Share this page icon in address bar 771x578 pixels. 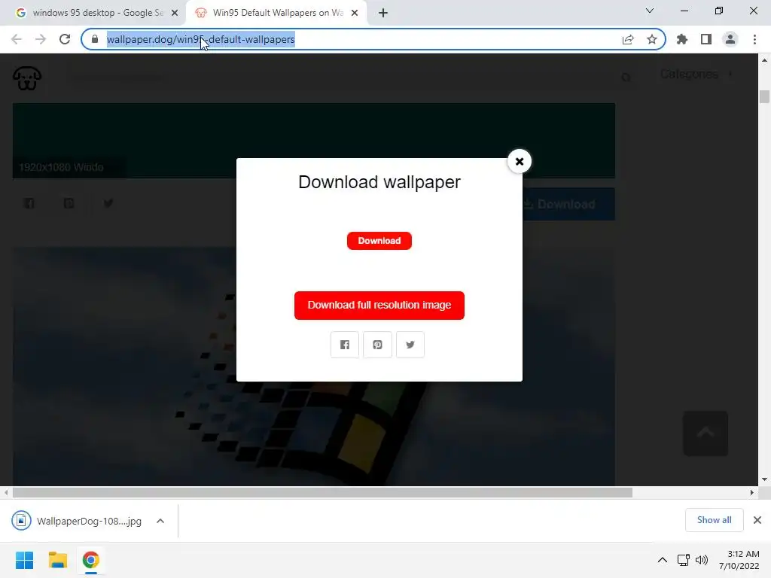click(628, 39)
